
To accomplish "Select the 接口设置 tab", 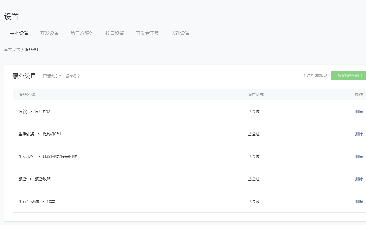I will [x=115, y=33].
